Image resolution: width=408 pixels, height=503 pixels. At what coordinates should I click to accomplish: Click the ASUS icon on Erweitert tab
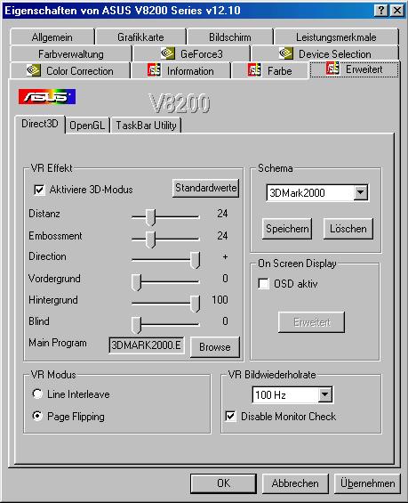[332, 69]
